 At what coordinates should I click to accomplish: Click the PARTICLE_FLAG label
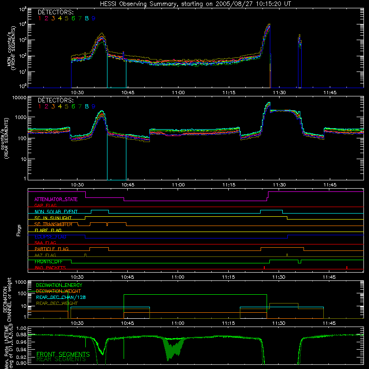(52, 249)
